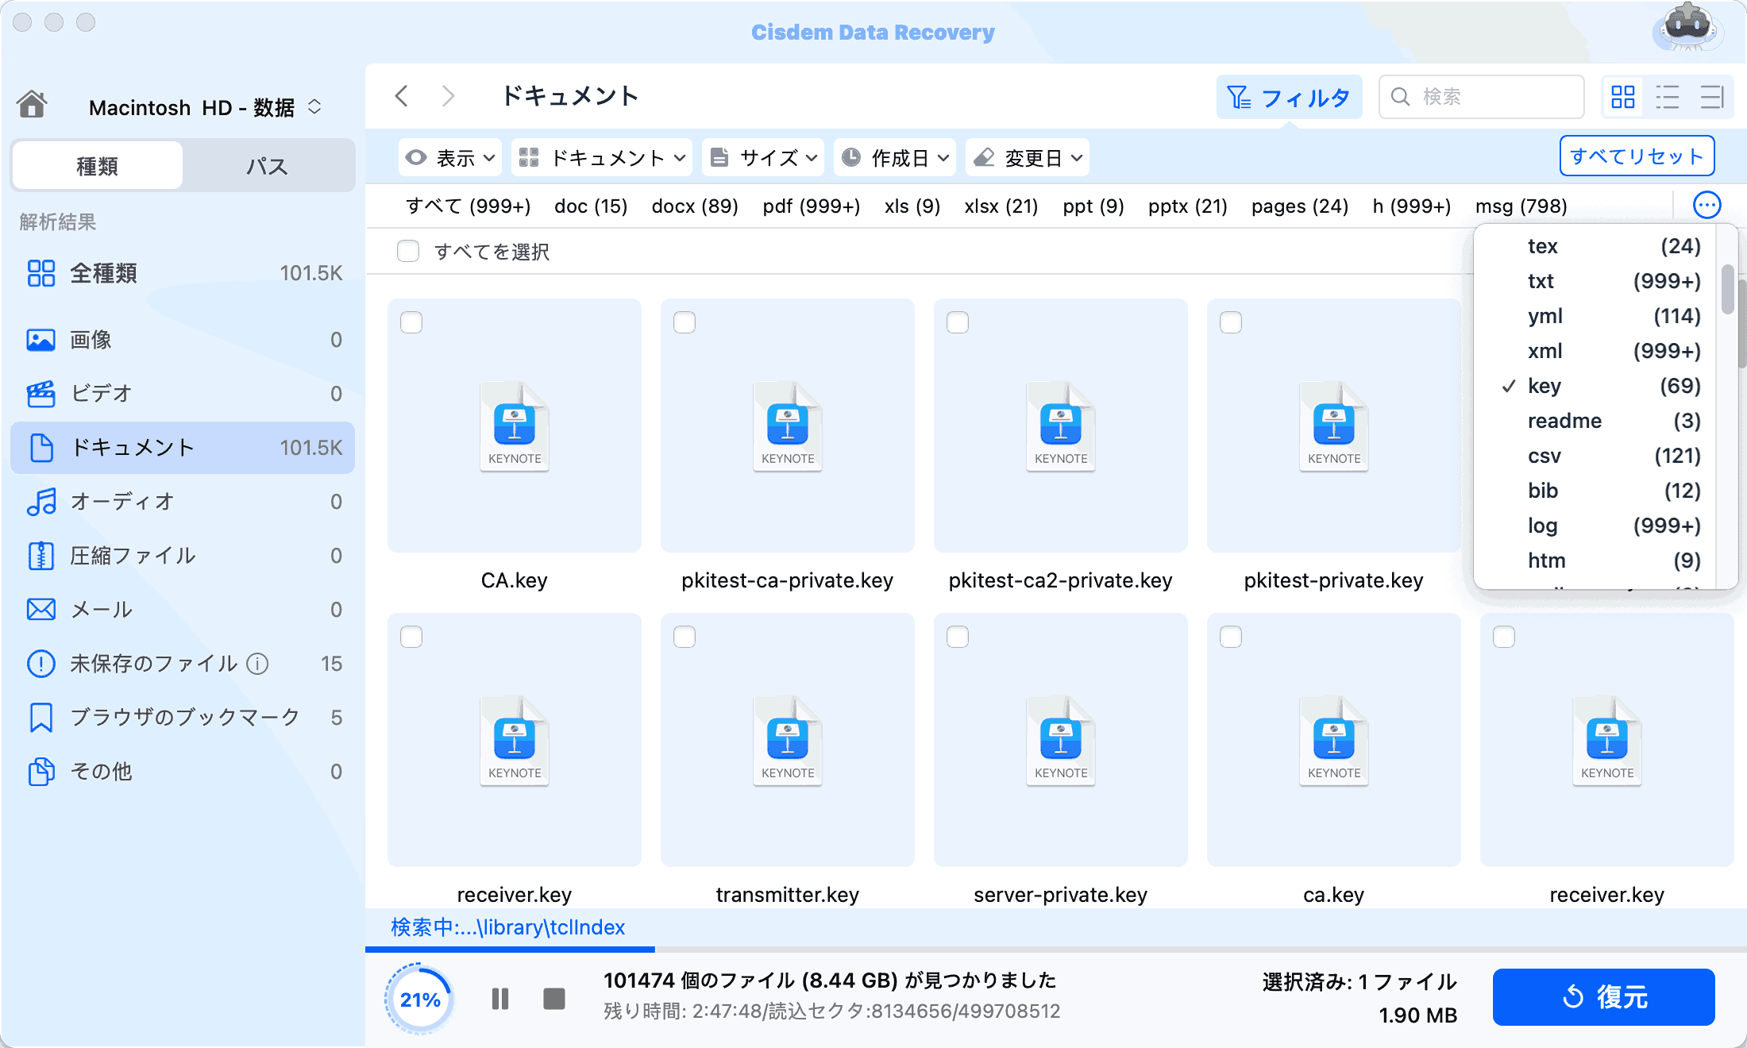
Task: Open more file types ellipsis icon
Action: pos(1707,206)
